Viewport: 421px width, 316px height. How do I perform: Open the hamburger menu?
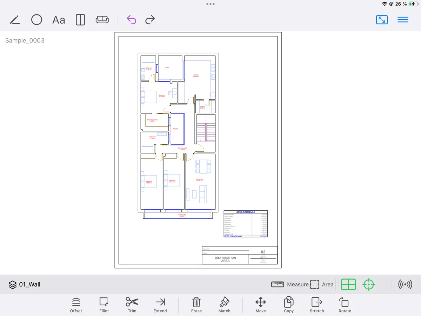coord(403,20)
